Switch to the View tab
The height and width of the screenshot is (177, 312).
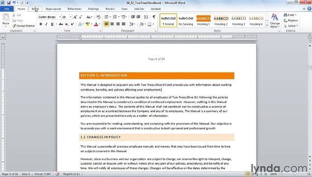click(x=124, y=9)
